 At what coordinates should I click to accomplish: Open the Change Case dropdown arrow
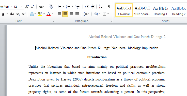coord(44,7)
